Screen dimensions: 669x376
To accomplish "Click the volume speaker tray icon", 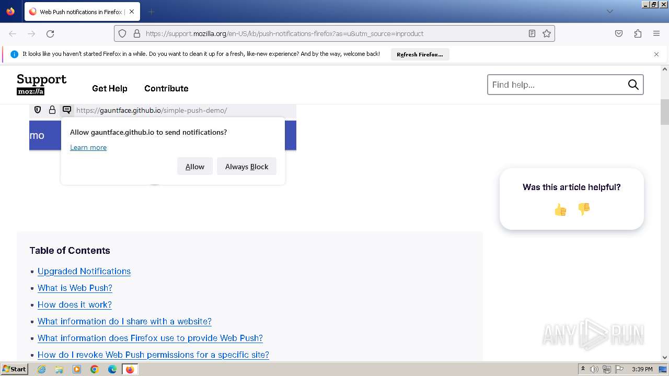I will tap(594, 369).
